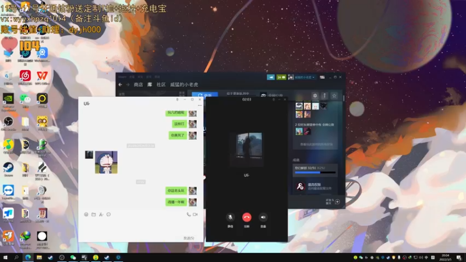This screenshot has width=466, height=262.
Task: Toggle the speaker in the call window
Action: [x=263, y=217]
